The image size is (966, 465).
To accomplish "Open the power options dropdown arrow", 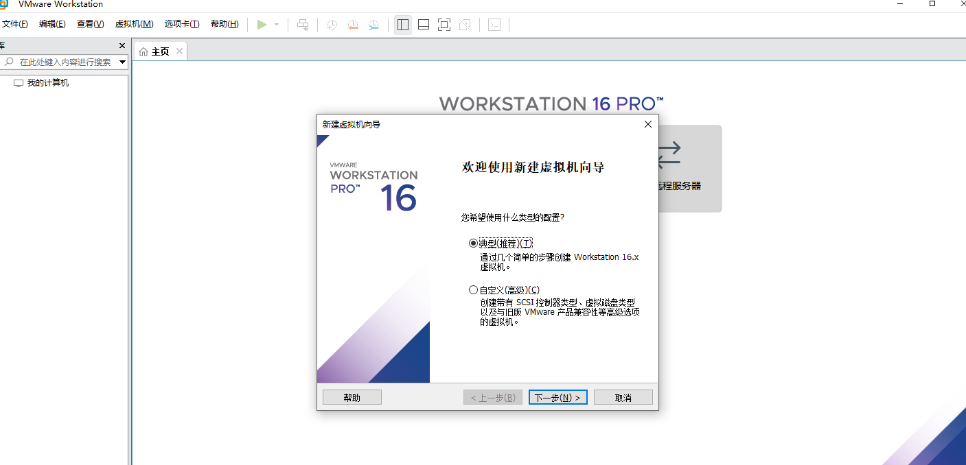I will point(277,25).
